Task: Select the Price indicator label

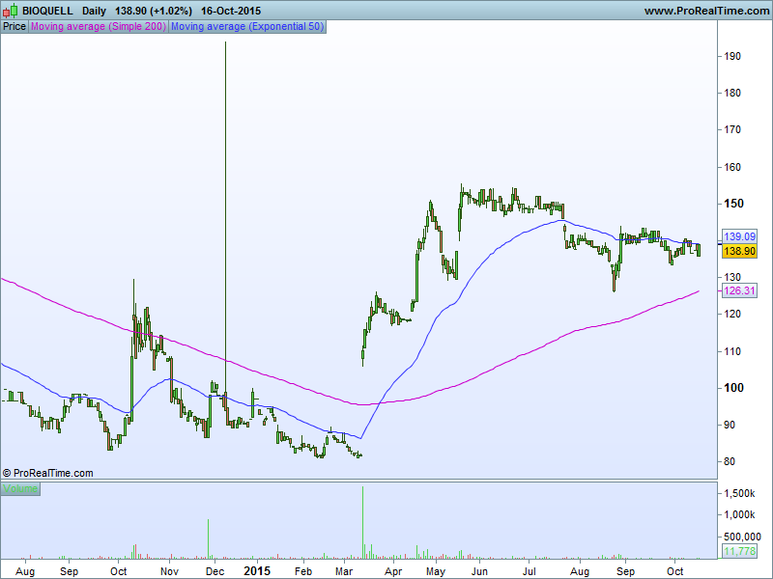Action: click(x=14, y=27)
